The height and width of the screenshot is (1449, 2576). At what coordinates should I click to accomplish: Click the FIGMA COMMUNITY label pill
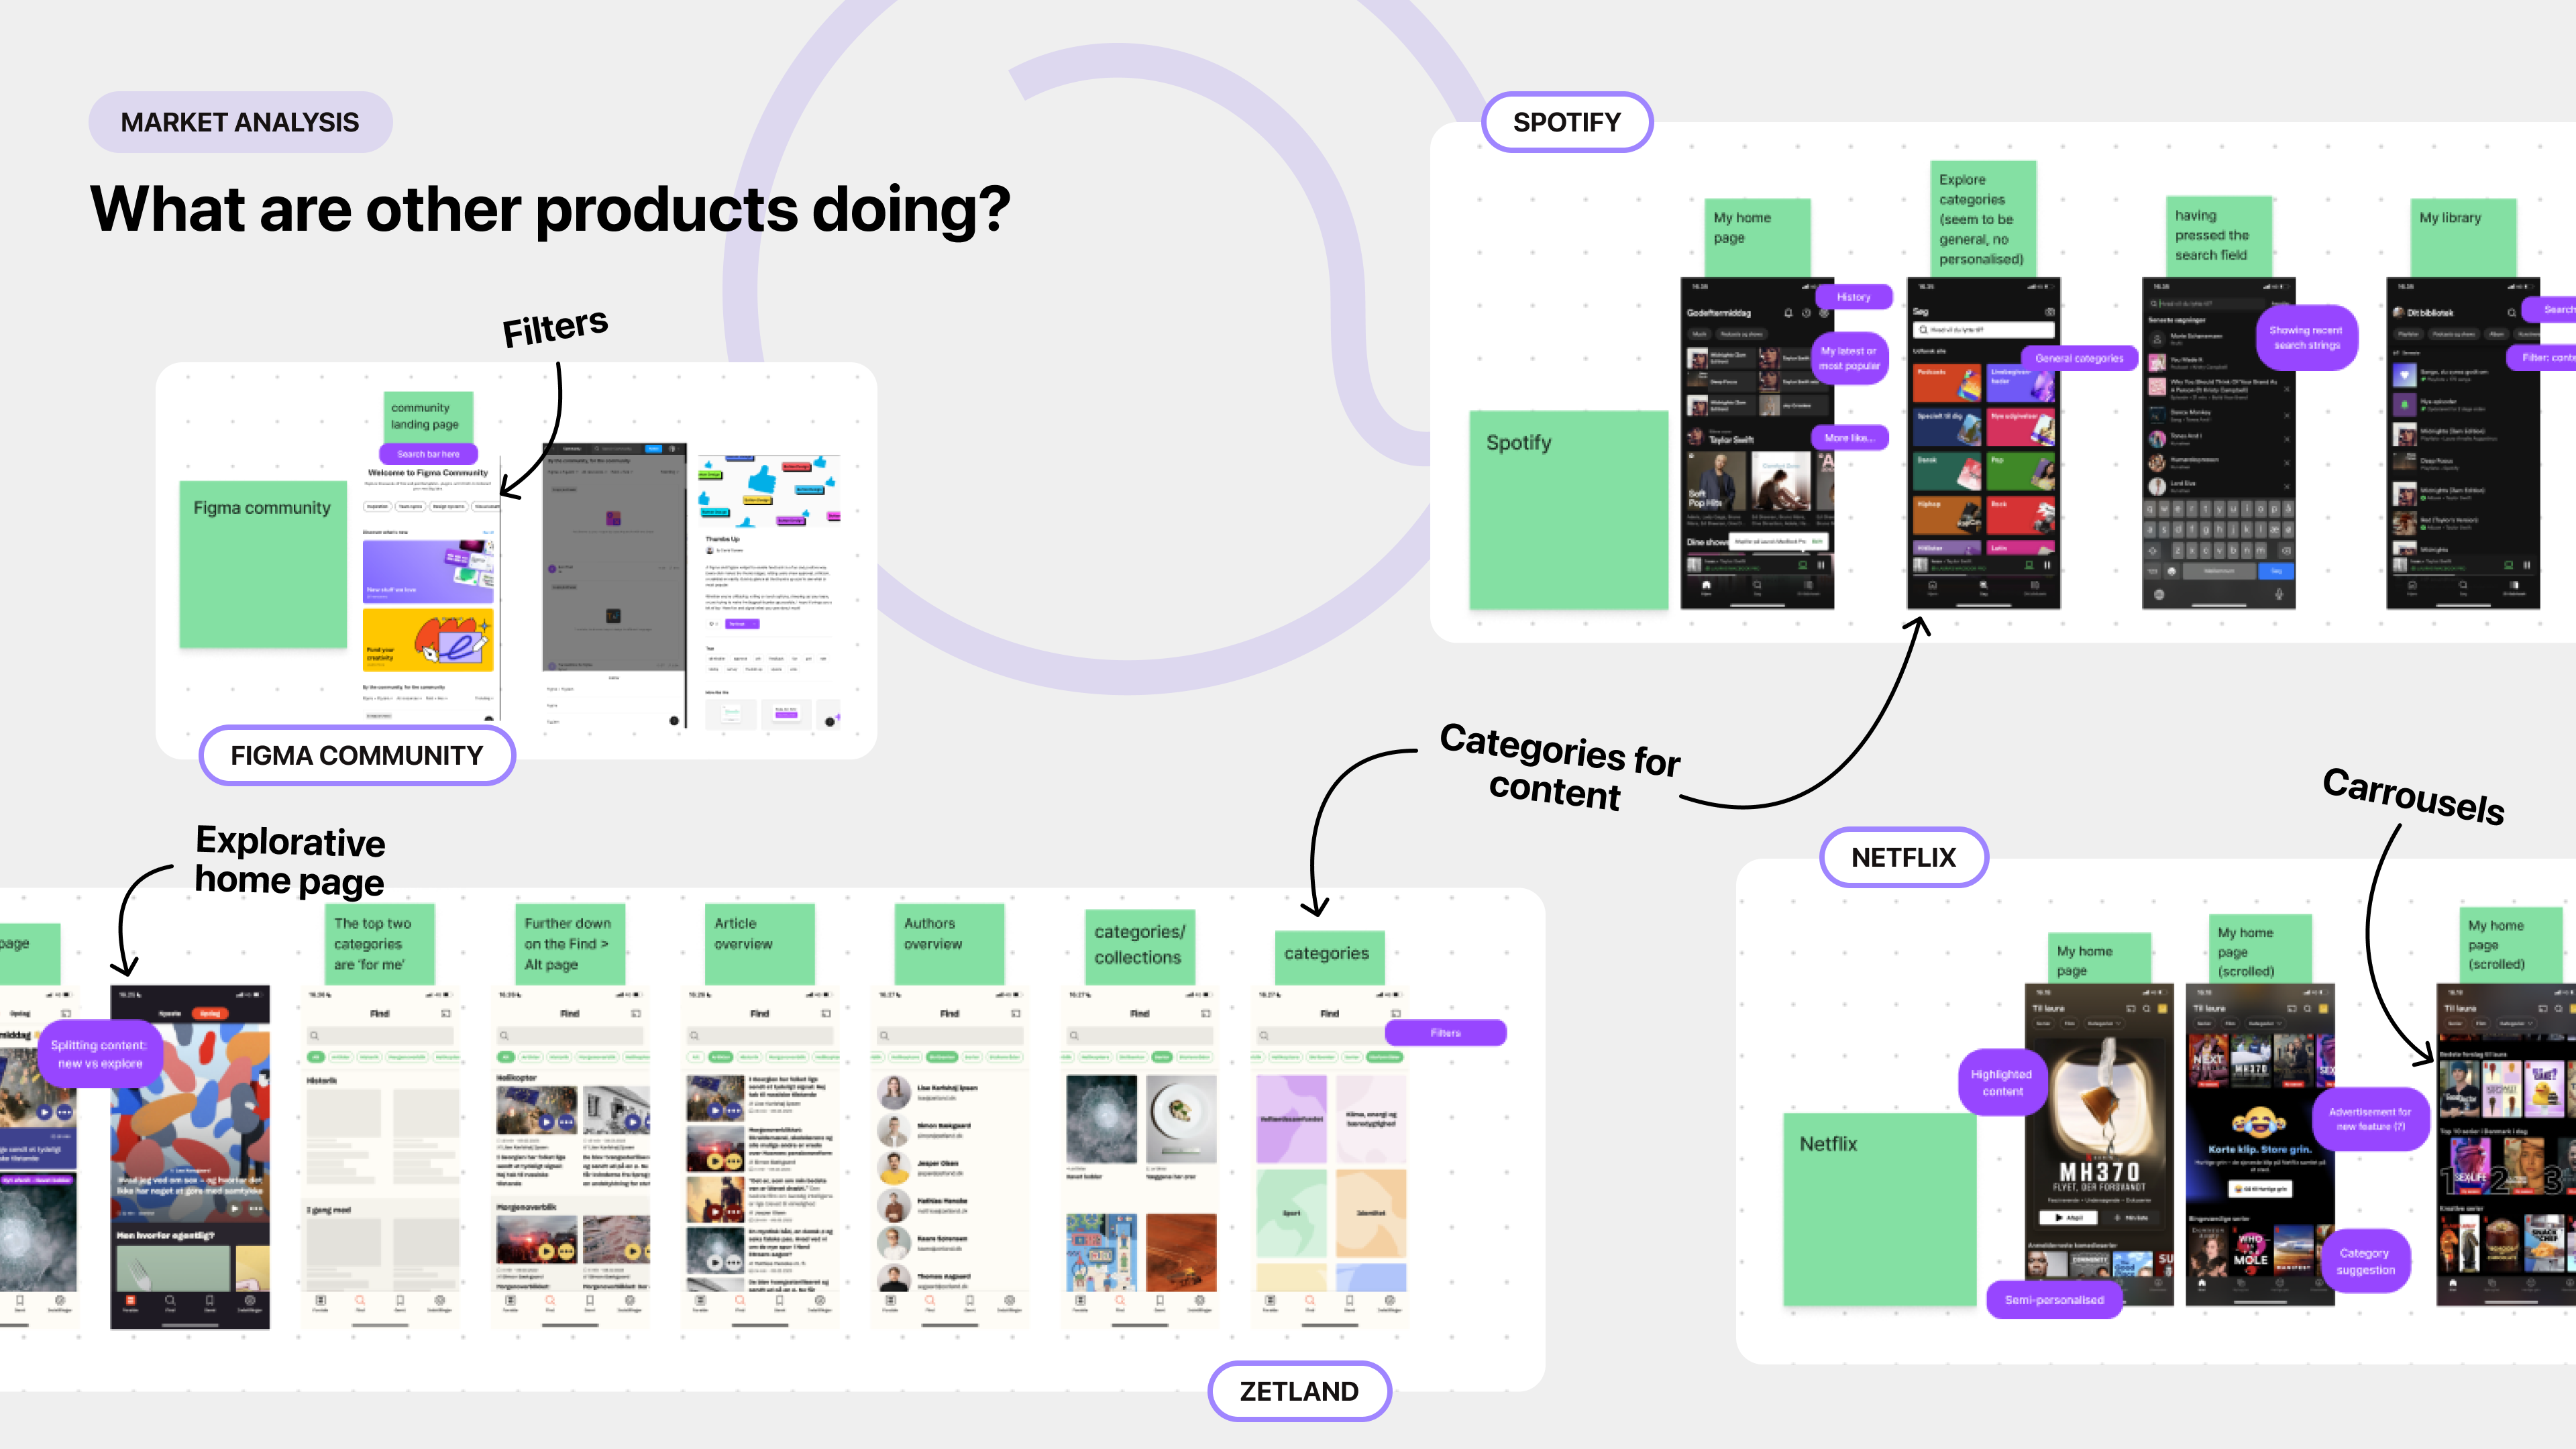click(x=357, y=755)
